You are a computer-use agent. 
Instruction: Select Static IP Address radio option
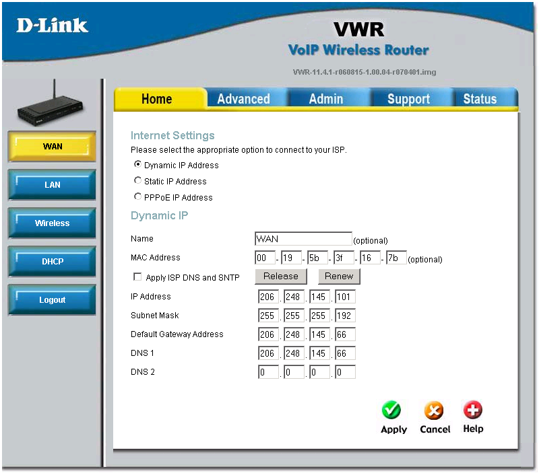(137, 180)
